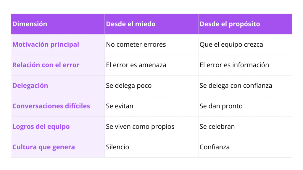This screenshot has height=170, width=303.
Task: Click the 'Desde el propósito' column header
Action: [x=230, y=24]
